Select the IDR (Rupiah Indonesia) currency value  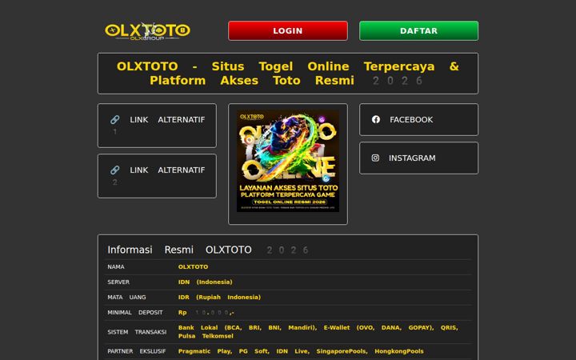pyautogui.click(x=219, y=297)
